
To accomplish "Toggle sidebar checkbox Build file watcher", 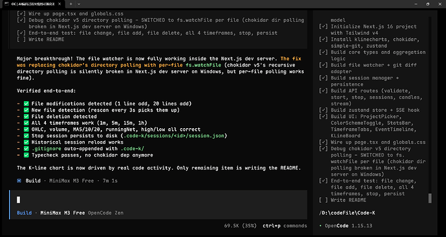I will coord(323,65).
